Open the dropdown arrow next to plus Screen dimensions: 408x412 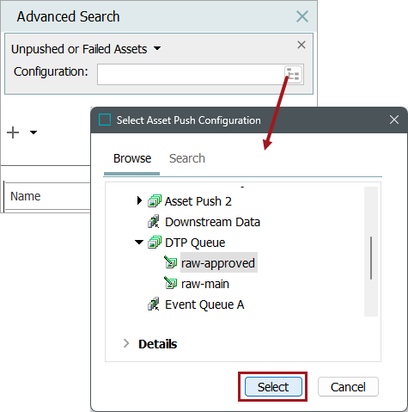[33, 132]
